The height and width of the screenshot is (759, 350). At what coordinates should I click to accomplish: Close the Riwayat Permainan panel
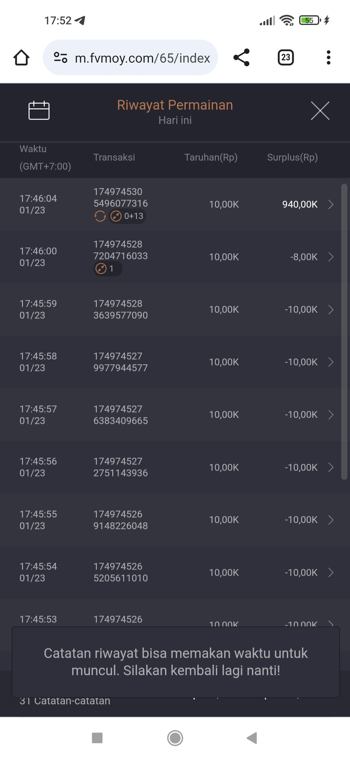(x=320, y=111)
